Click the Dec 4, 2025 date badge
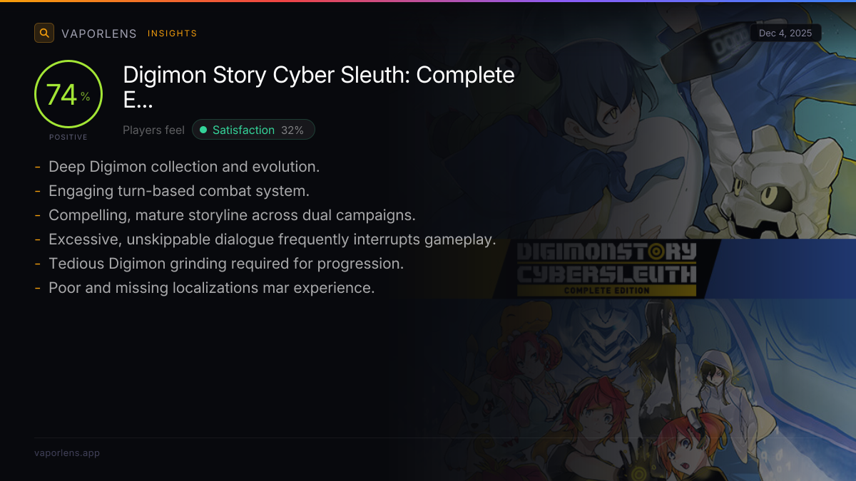Image resolution: width=856 pixels, height=481 pixels. (785, 33)
